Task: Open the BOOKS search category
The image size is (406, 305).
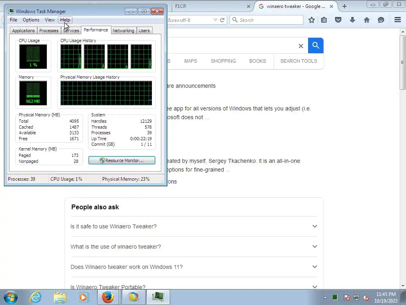Action: point(258,61)
